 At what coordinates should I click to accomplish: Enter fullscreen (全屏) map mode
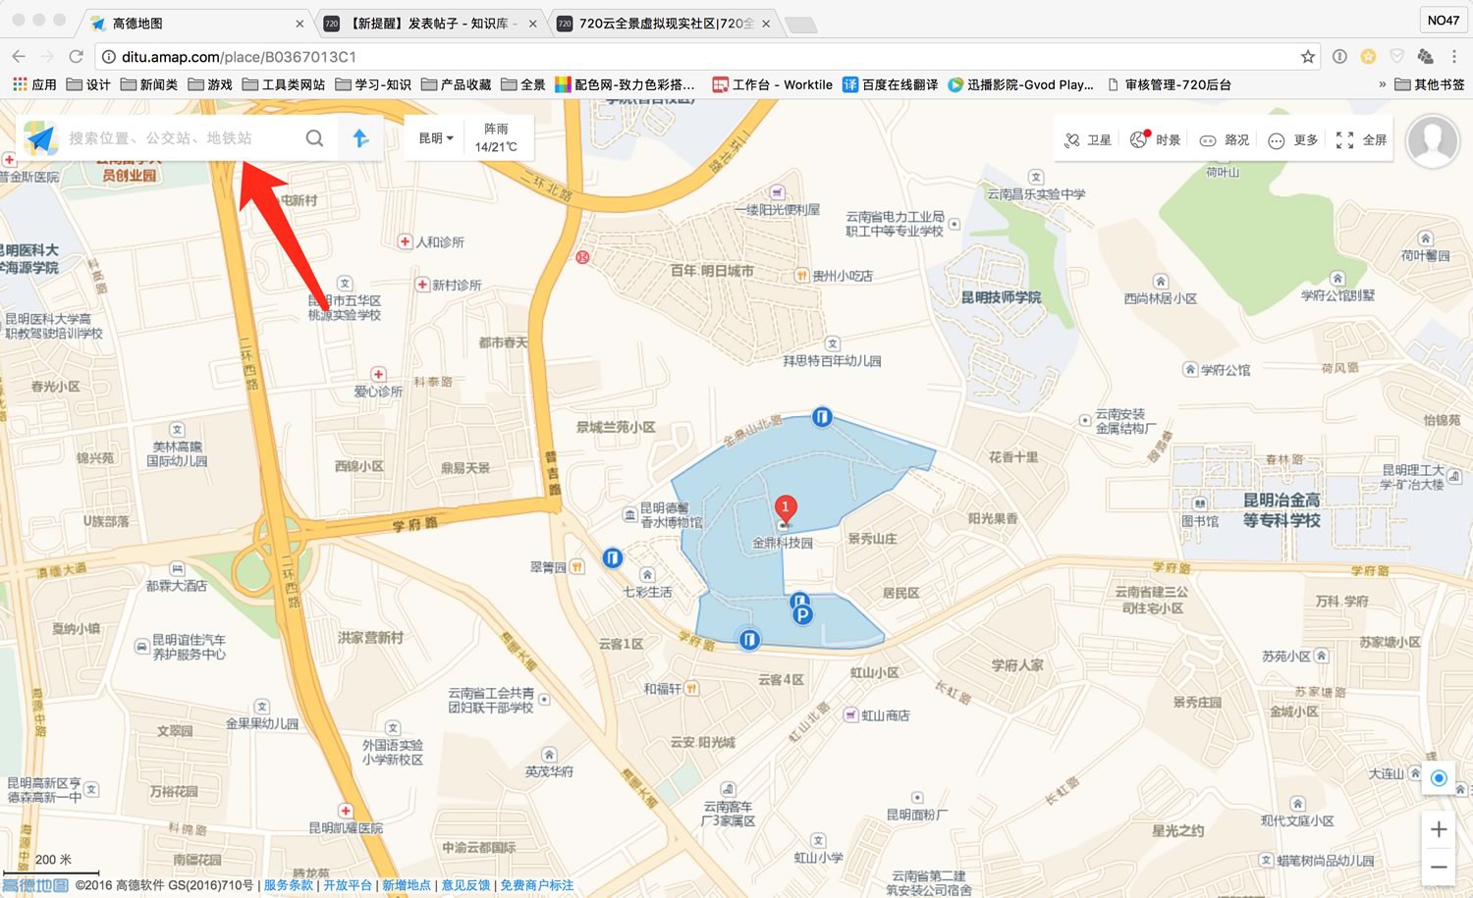point(1361,140)
